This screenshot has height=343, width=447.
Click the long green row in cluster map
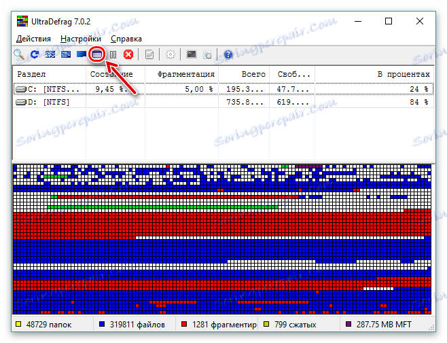click(x=162, y=207)
